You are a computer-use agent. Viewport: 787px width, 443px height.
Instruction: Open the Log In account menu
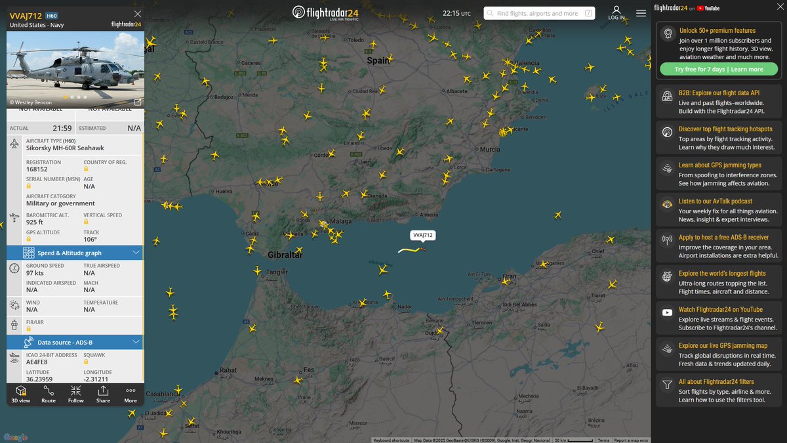[x=616, y=13]
